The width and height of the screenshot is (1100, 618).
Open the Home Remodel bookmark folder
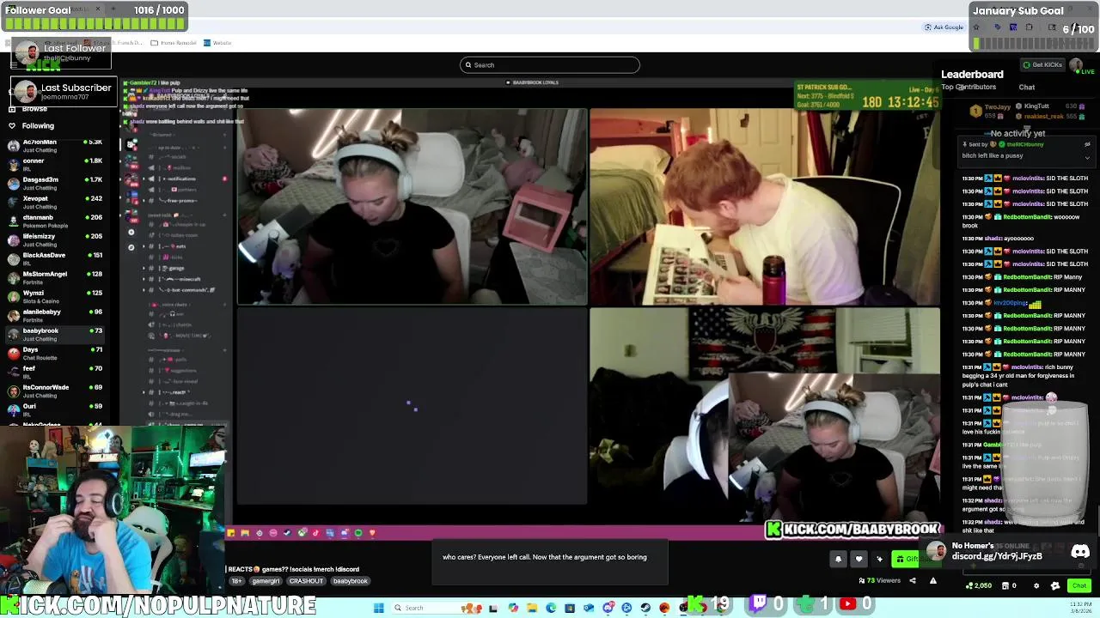174,43
